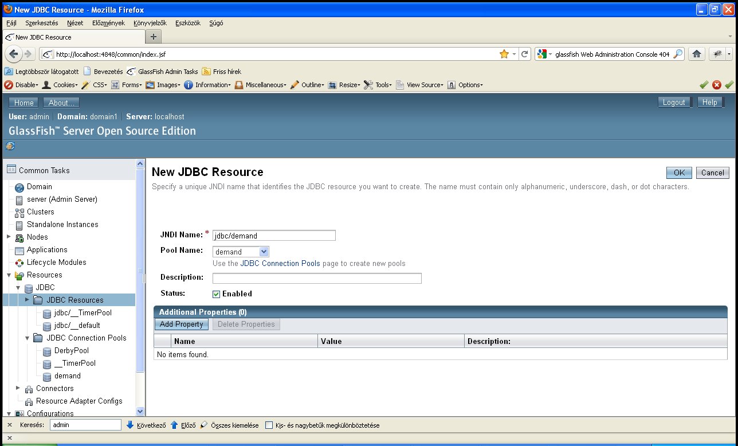Collapse the Resources tree node
This screenshot has height=446, width=738.
[x=9, y=275]
